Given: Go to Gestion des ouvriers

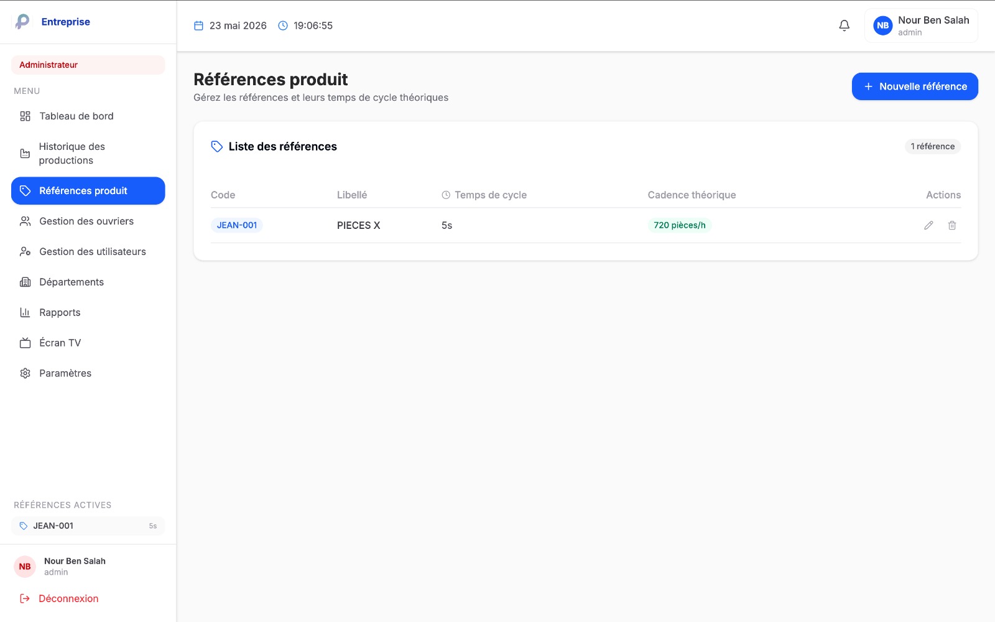Looking at the screenshot, I should 88,221.
